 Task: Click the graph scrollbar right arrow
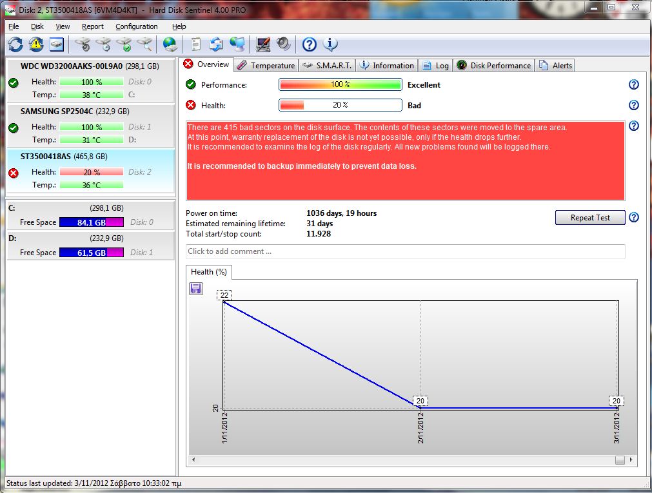(x=631, y=459)
